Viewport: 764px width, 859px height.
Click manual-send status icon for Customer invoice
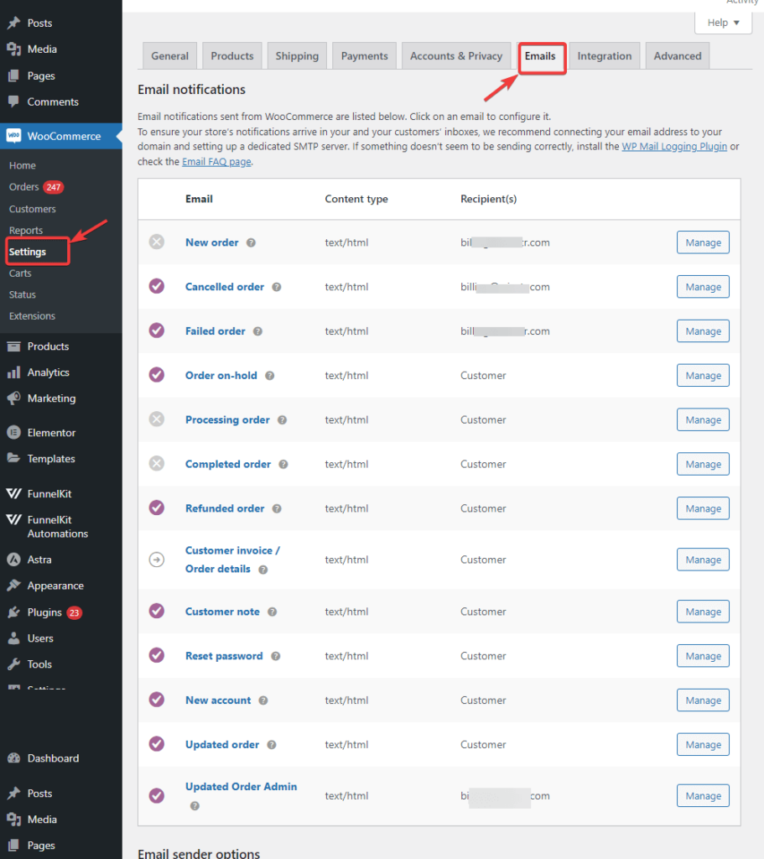coord(157,560)
